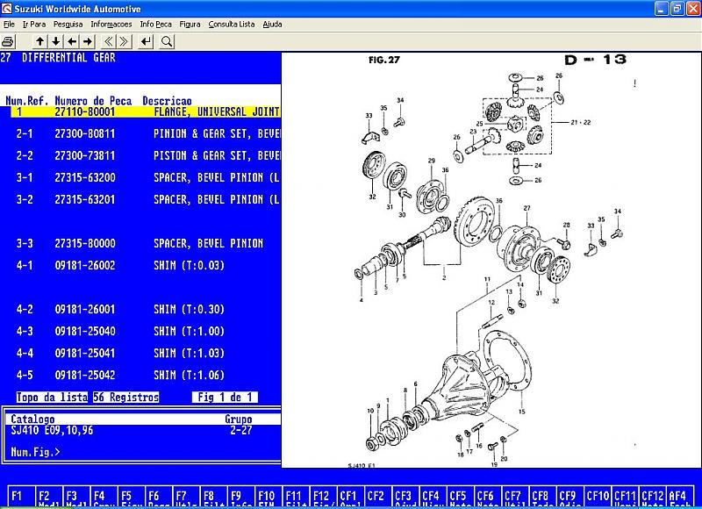The width and height of the screenshot is (702, 509).
Task: Open the File menu
Action: 9,25
